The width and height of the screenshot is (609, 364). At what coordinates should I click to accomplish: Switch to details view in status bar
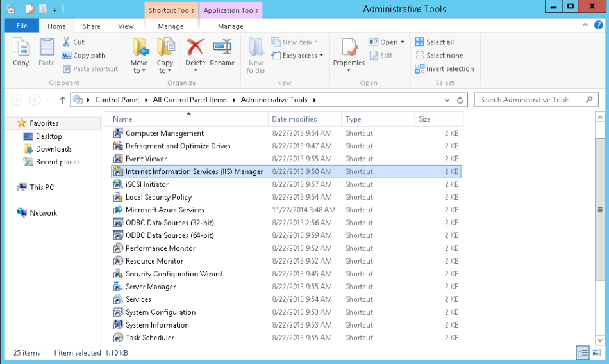(583, 352)
